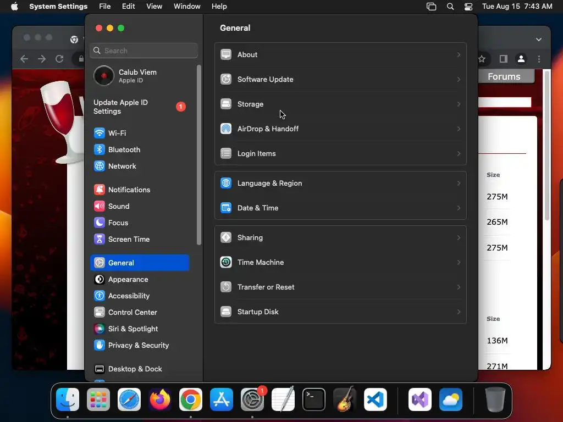This screenshot has height=422, width=563.
Task: Select General in the sidebar
Action: pyautogui.click(x=140, y=263)
